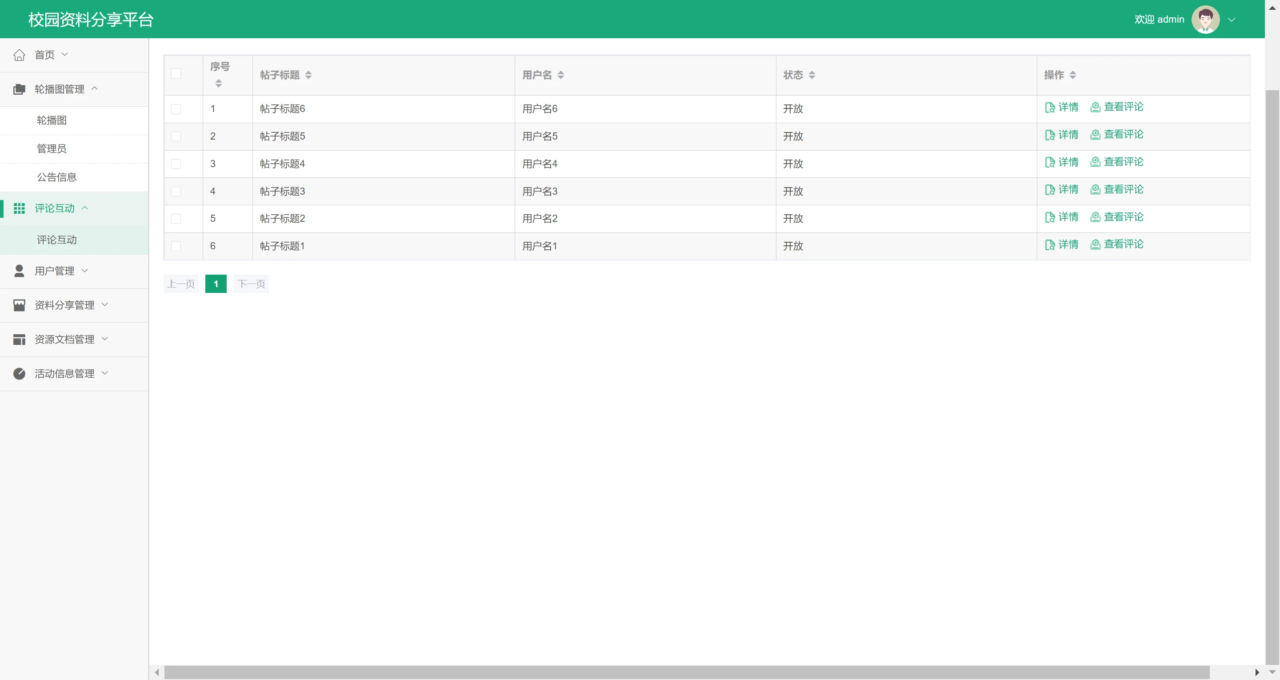Click the home icon in sidebar
The image size is (1280, 680).
pos(19,55)
